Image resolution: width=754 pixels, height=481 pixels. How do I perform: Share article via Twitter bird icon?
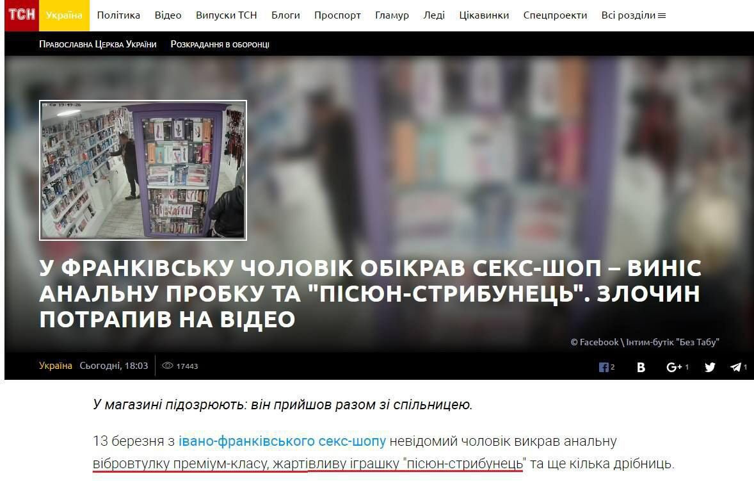coord(710,367)
